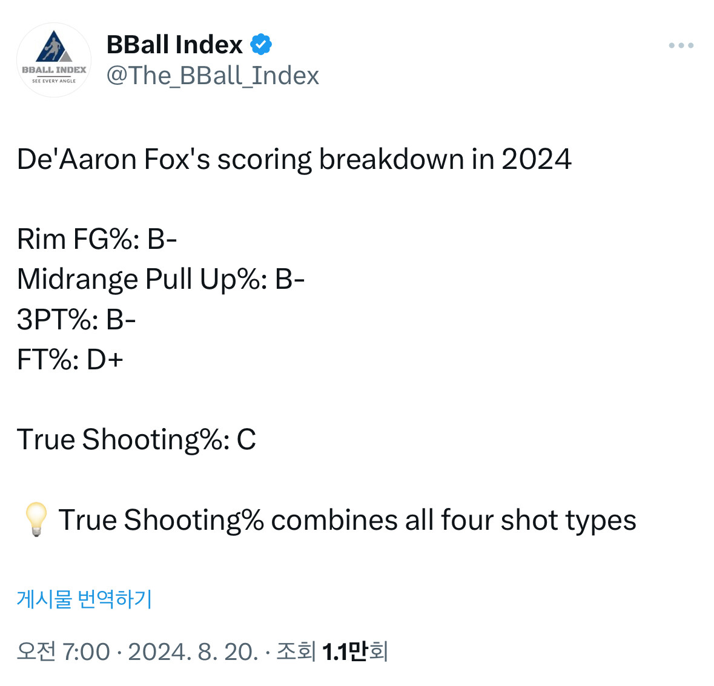This screenshot has height=686, width=714.
Task: Click the 3PT%: B- grade line
Action: coord(76,319)
